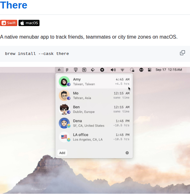Click the diamond crosshair menubar icon
This screenshot has height=194, width=190.
(93, 70)
